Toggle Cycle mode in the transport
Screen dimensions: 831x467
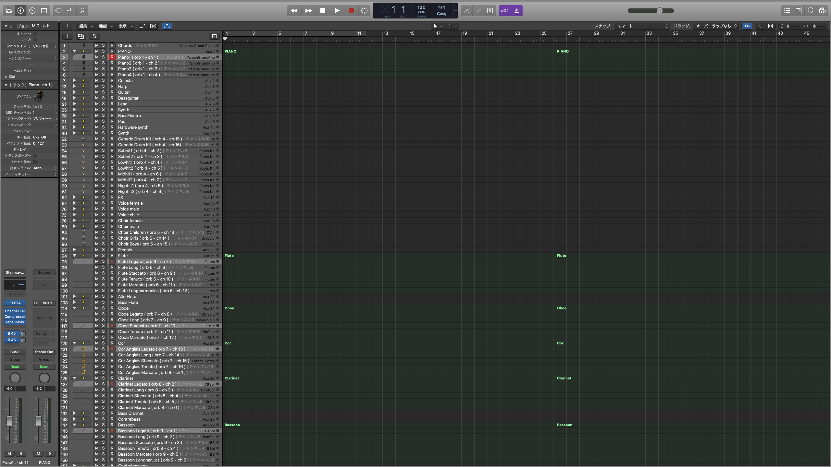pyautogui.click(x=364, y=11)
